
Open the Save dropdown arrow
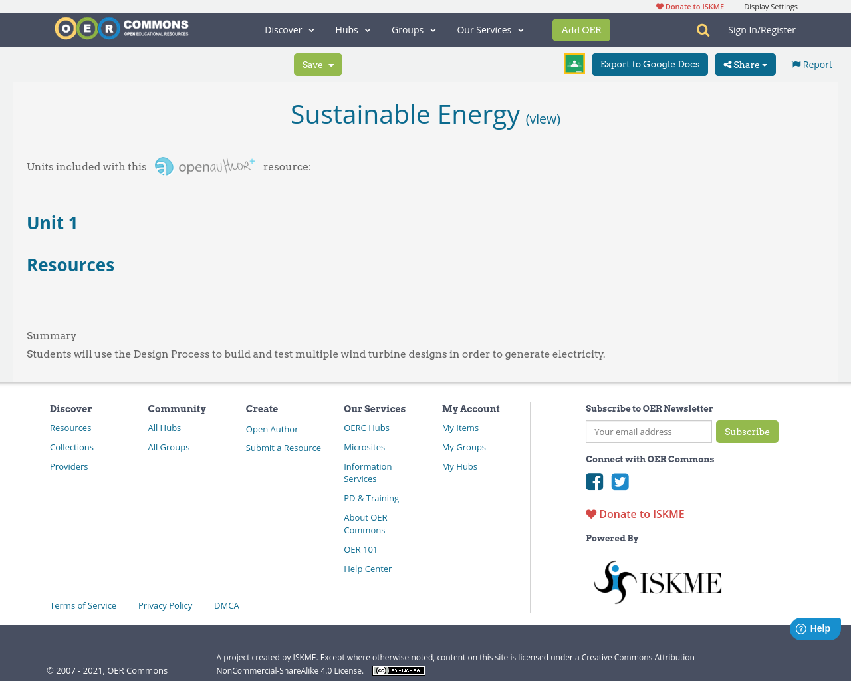tap(331, 64)
